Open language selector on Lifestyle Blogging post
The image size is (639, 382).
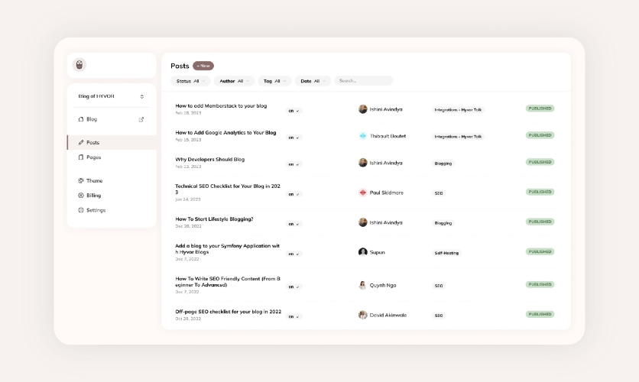pyautogui.click(x=294, y=224)
